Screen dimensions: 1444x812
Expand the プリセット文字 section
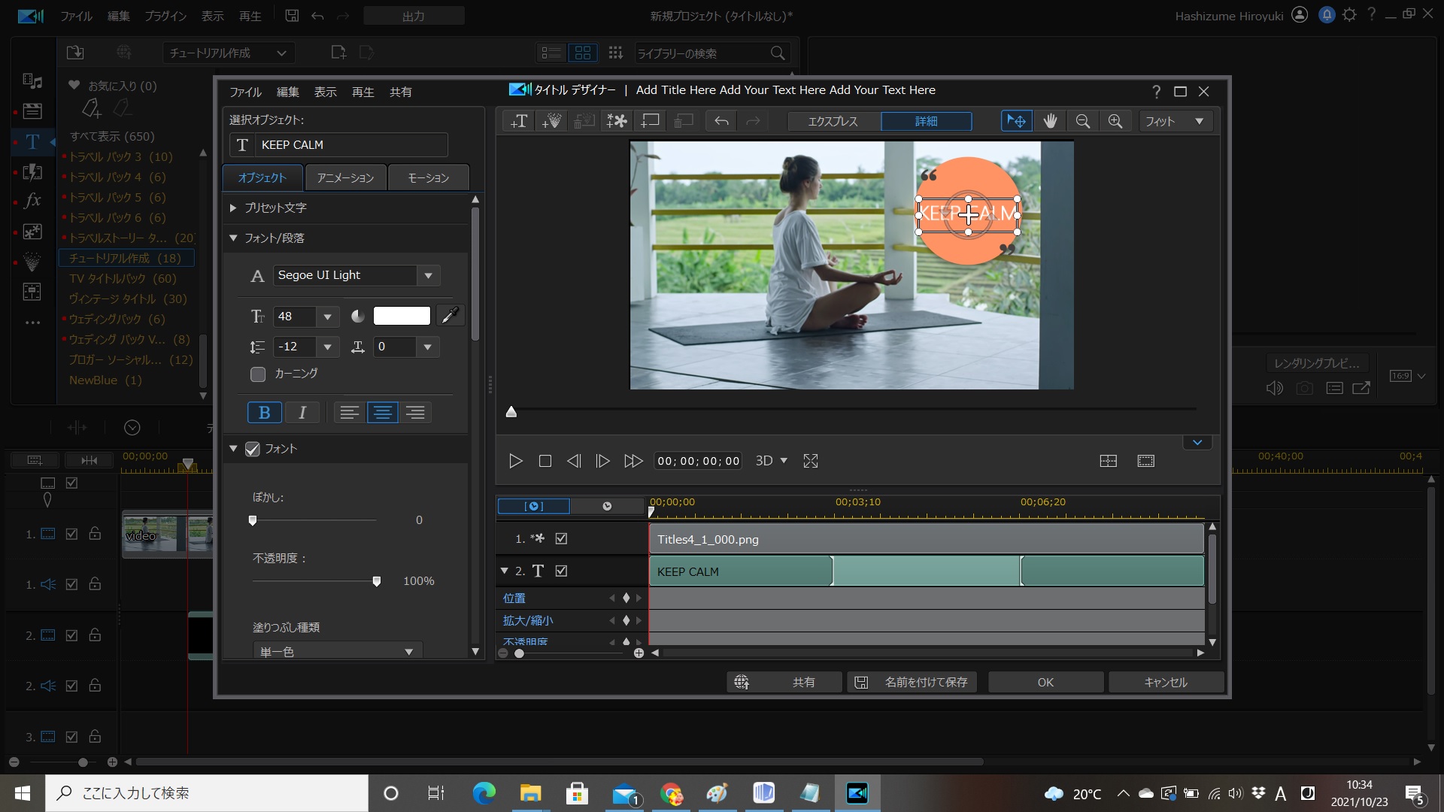pos(233,208)
